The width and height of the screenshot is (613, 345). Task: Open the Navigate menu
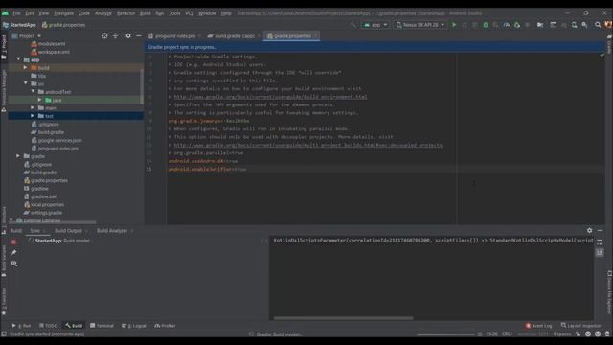(64, 13)
